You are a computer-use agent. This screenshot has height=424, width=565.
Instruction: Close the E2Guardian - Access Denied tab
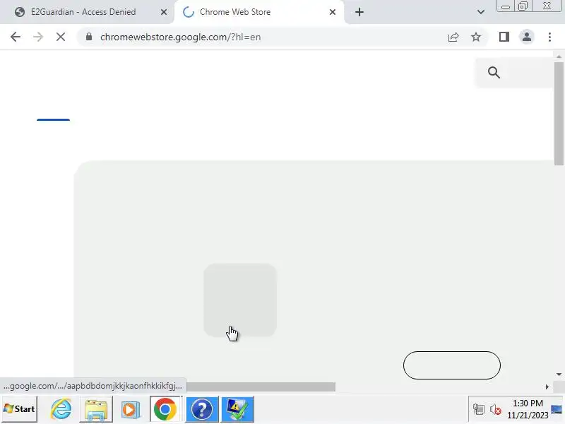click(x=164, y=12)
